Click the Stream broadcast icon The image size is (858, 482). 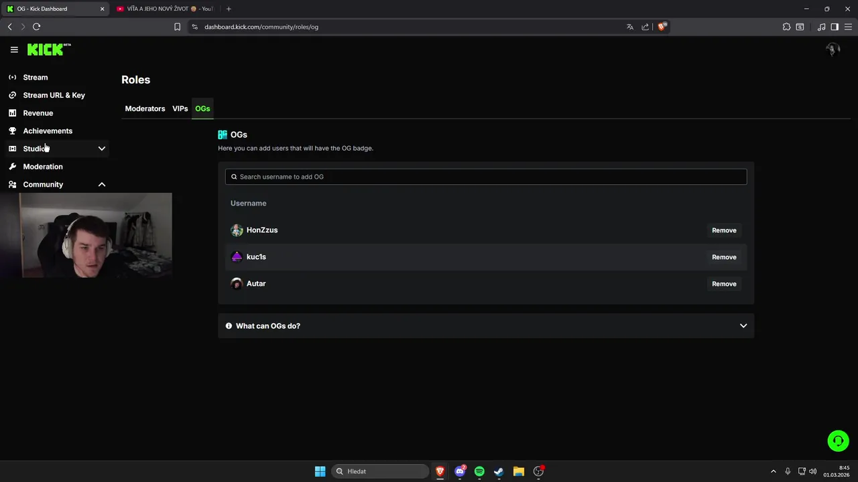(x=12, y=77)
